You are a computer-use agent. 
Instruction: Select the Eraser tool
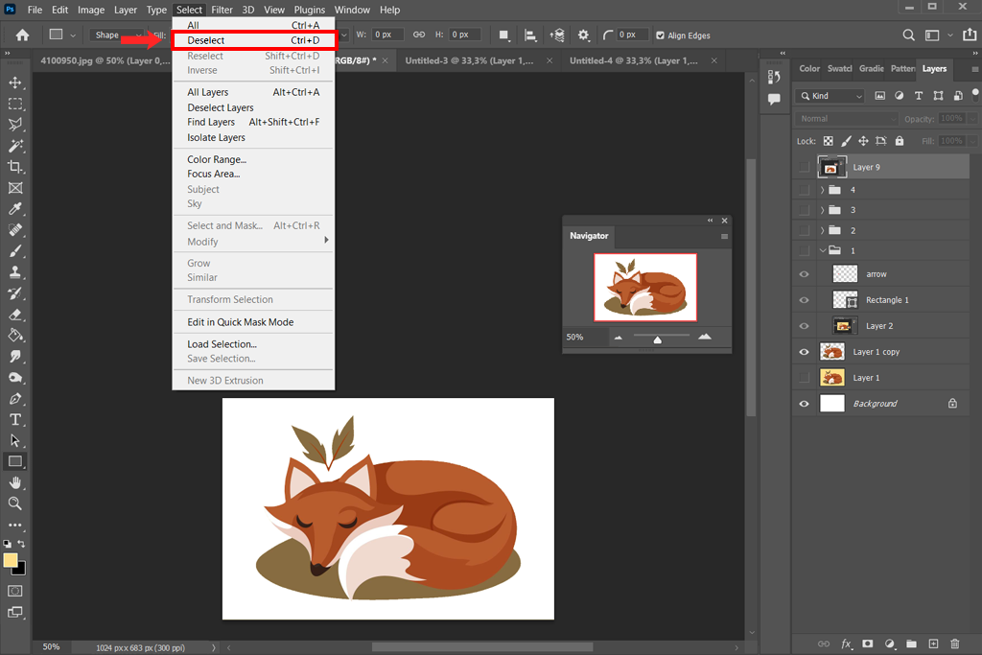(x=15, y=315)
